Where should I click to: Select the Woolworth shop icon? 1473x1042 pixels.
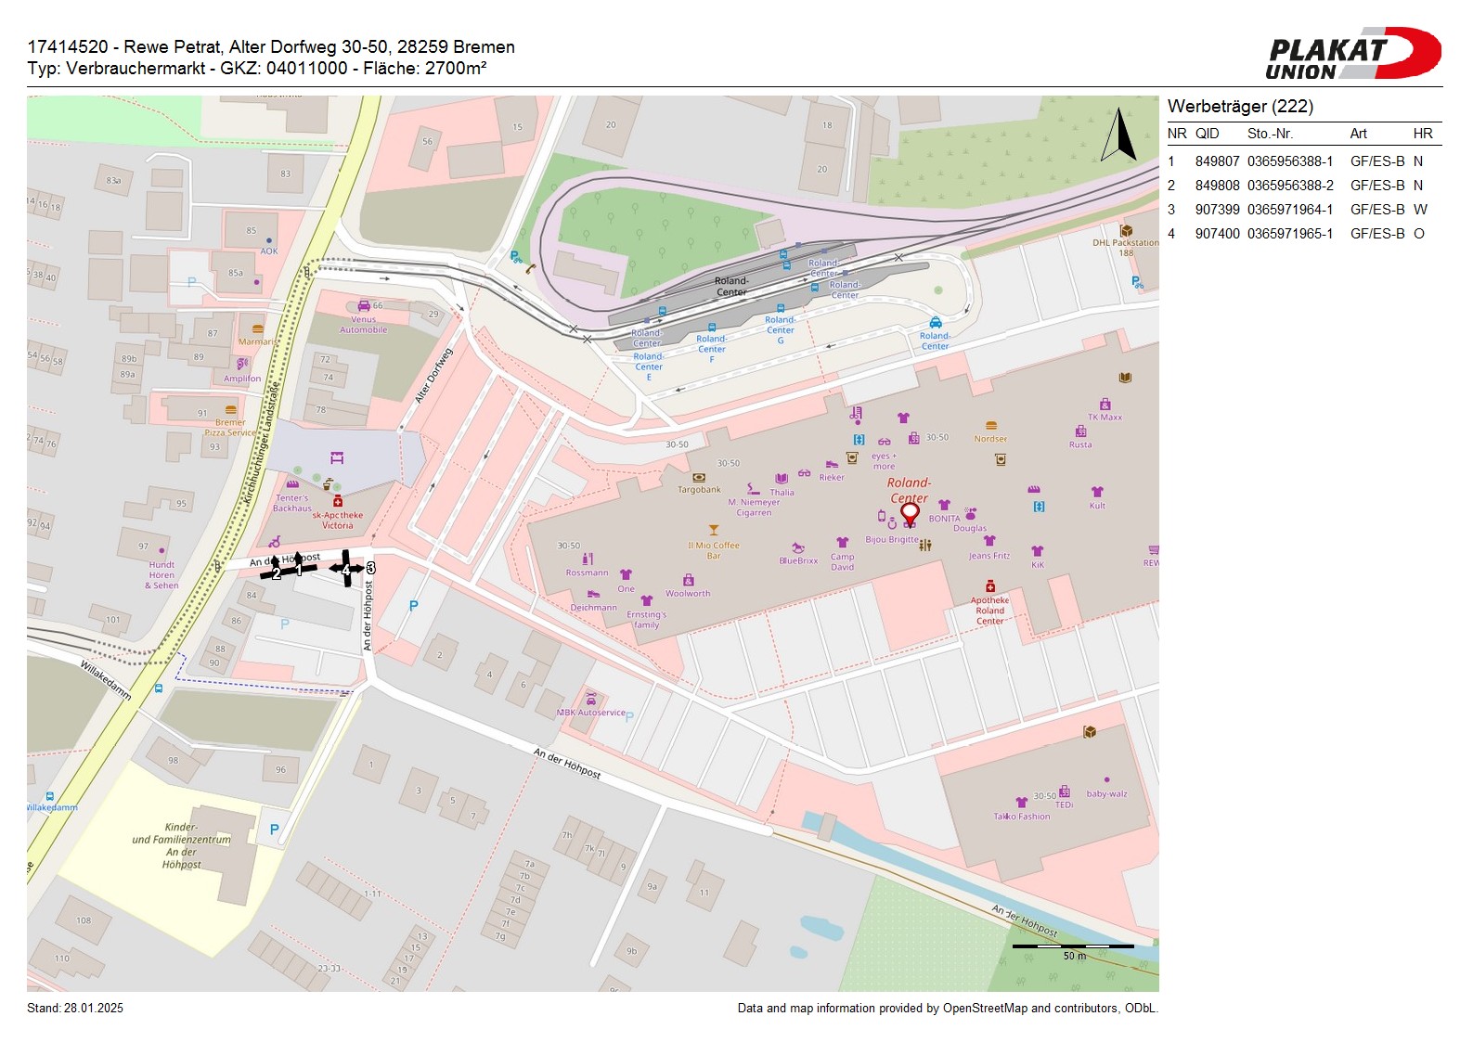pos(689,580)
